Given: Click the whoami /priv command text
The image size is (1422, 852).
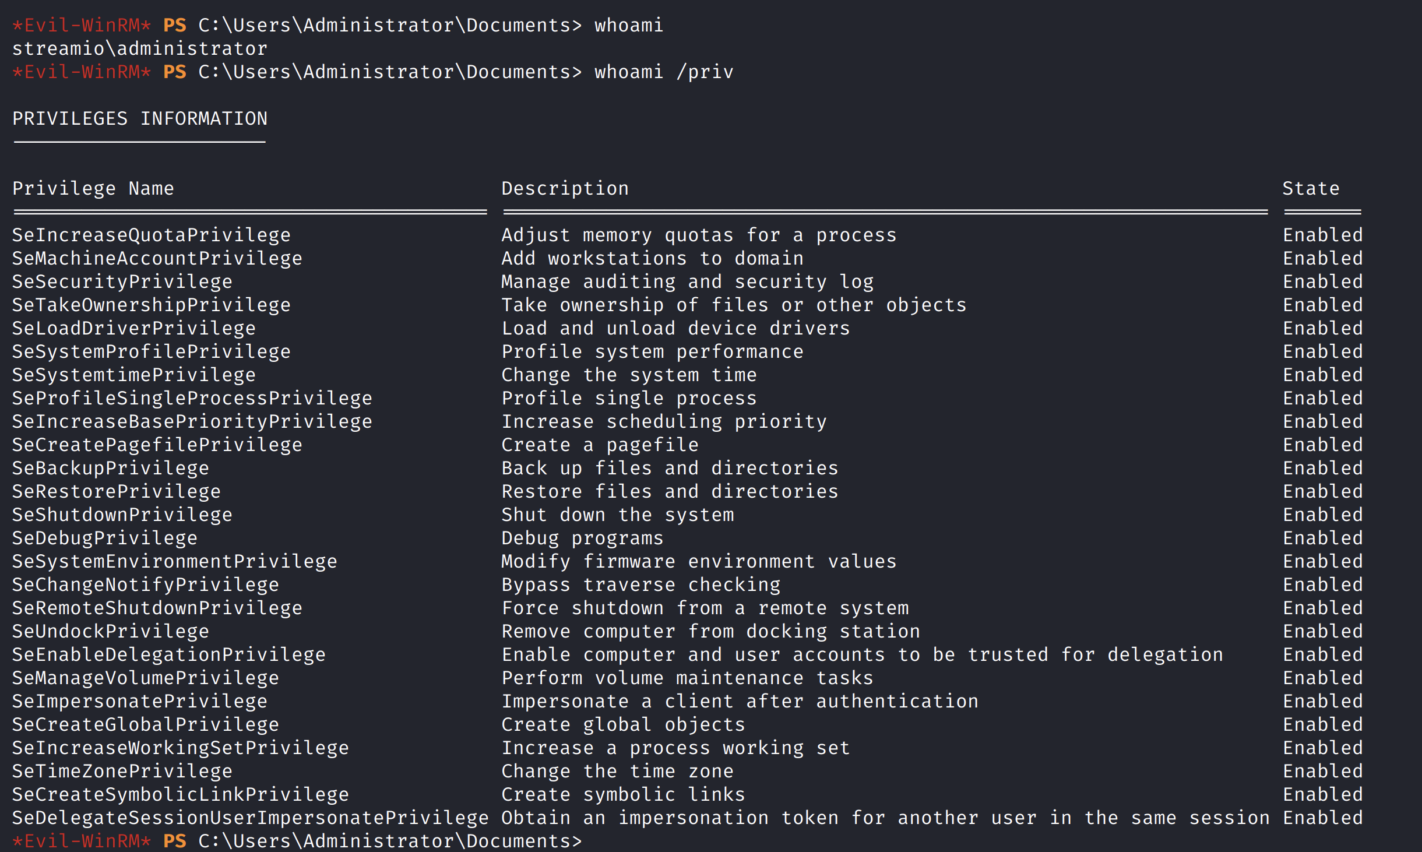Looking at the screenshot, I should point(664,72).
